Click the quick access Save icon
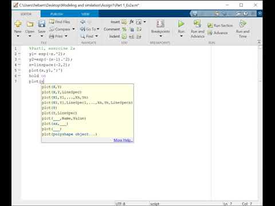275x206 pixels. click(x=195, y=14)
